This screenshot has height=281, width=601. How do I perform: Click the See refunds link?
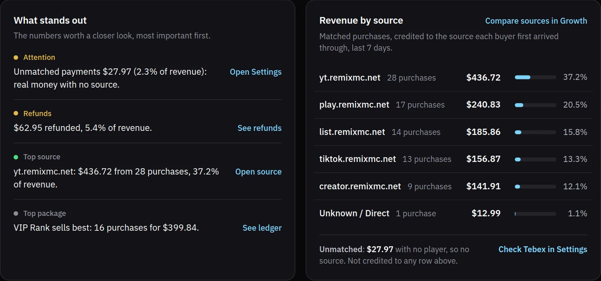(259, 128)
